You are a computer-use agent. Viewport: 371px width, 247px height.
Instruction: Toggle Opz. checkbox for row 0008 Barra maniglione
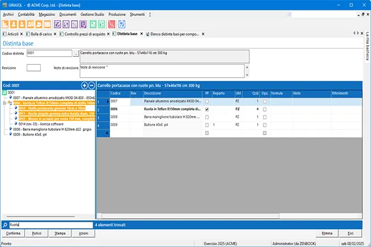click(265, 117)
